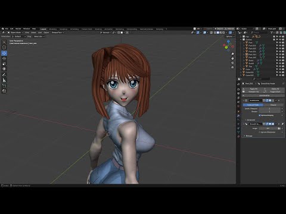This screenshot has width=286, height=214.
Task: Click the Add Modifier button
Action: [x=264, y=96]
